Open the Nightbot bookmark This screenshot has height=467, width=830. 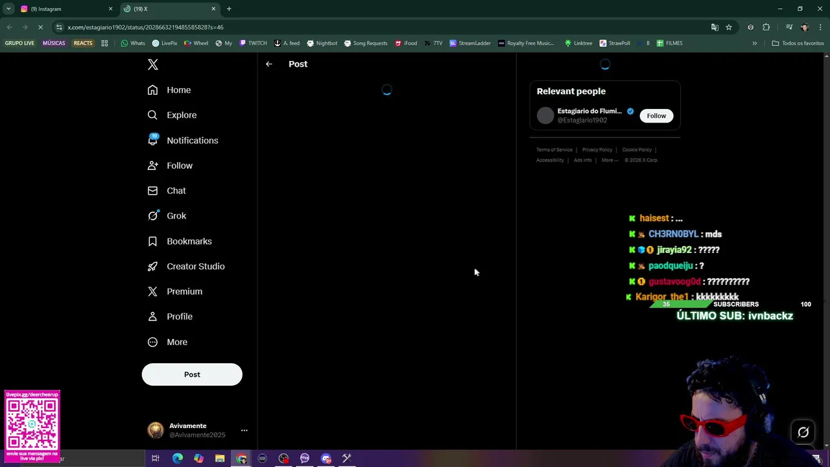pyautogui.click(x=322, y=43)
